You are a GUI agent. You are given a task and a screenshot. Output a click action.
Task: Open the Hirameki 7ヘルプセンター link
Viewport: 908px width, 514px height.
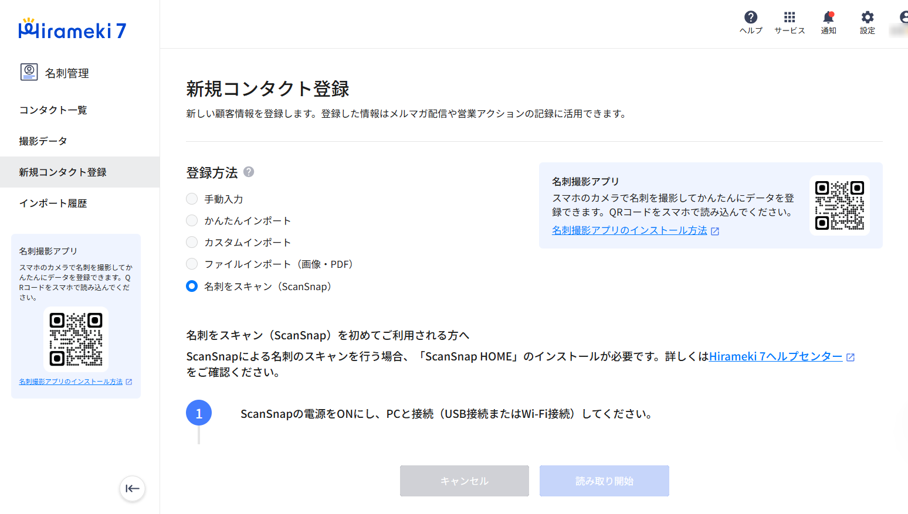[775, 356]
